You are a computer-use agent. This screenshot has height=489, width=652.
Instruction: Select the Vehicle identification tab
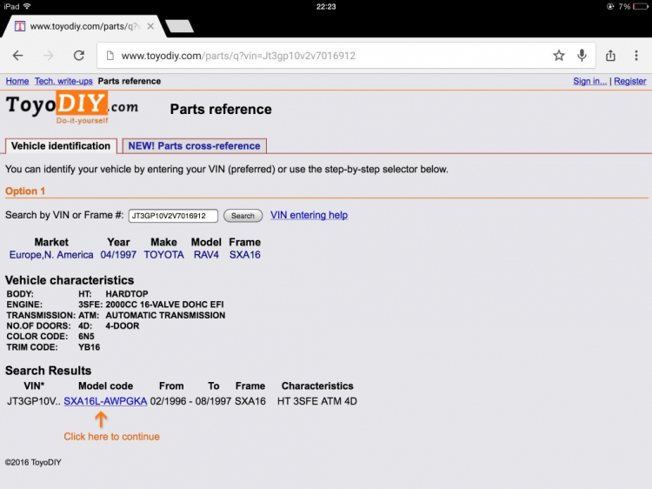coord(61,146)
